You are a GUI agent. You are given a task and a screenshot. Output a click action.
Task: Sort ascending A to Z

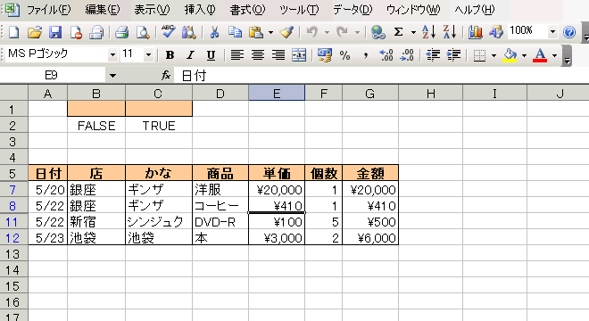[x=428, y=32]
